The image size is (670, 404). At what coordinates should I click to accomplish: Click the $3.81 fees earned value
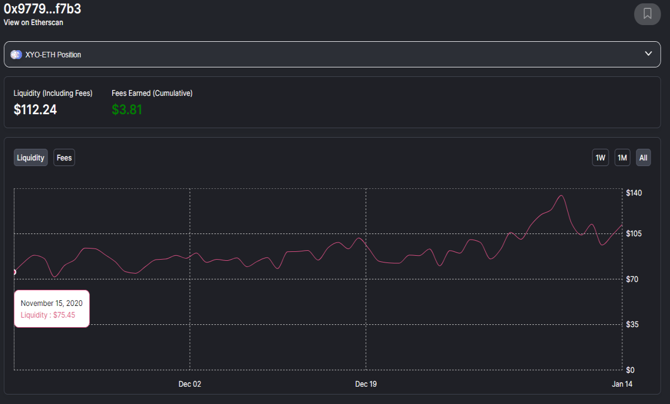point(127,110)
